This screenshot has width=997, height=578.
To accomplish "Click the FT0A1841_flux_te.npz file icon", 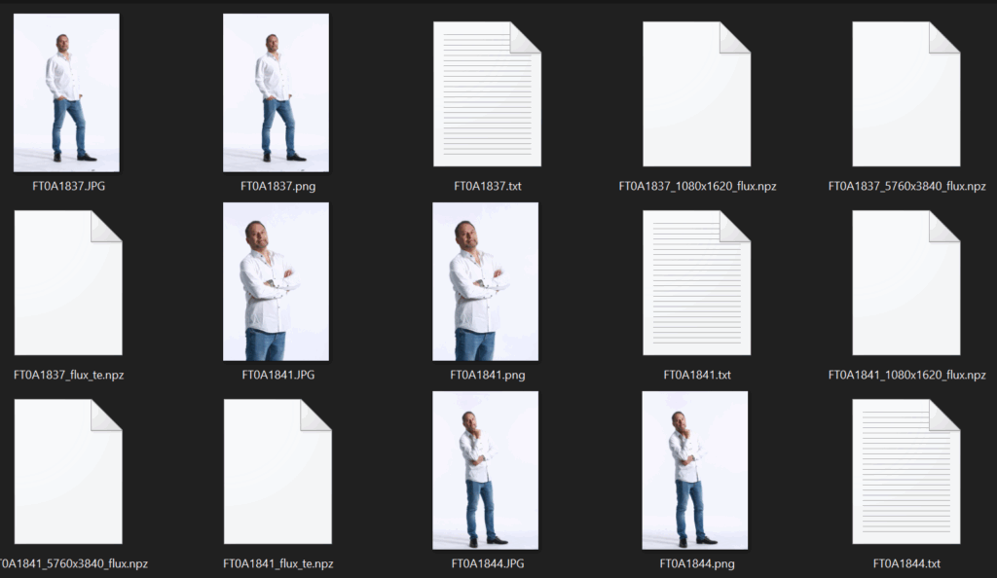I will pos(277,471).
